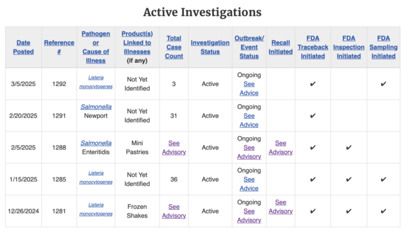The height and width of the screenshot is (233, 410).
Task: Open See Advice link for reference 1285
Action: click(x=249, y=184)
